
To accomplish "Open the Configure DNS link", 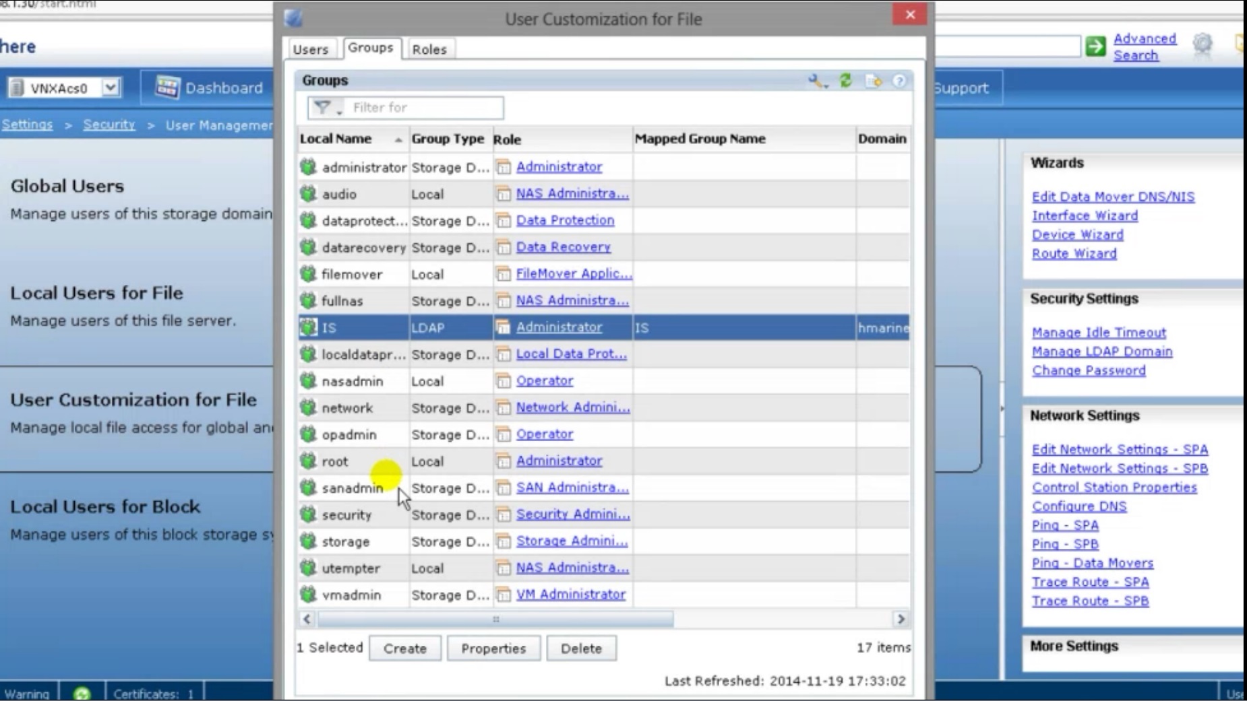I will click(x=1079, y=506).
